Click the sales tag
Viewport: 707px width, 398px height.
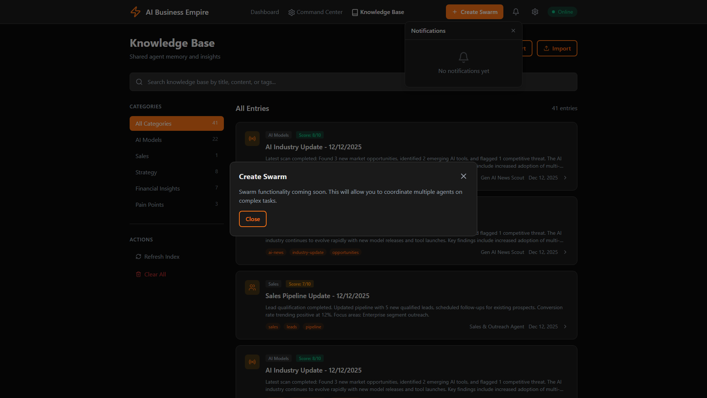(x=273, y=327)
